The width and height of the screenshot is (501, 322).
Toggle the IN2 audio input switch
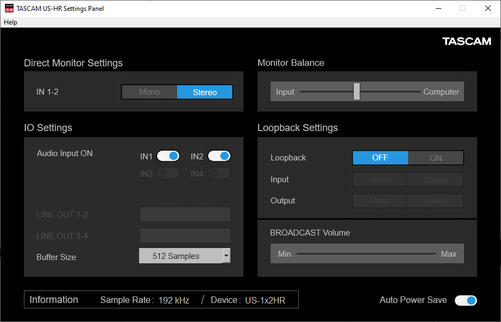(x=219, y=156)
